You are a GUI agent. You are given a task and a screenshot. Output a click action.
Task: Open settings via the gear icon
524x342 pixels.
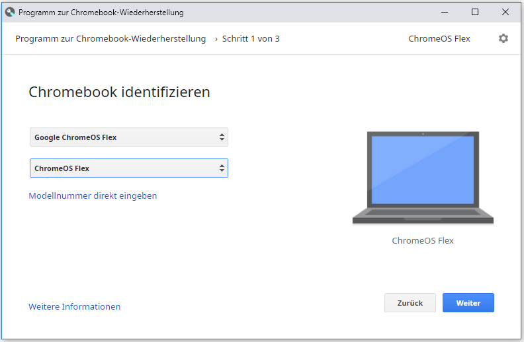tap(503, 38)
